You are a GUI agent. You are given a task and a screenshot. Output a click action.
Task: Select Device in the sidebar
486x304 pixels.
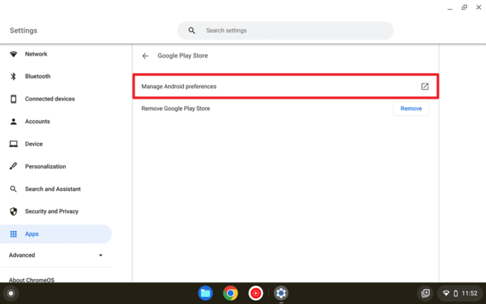tap(56, 144)
